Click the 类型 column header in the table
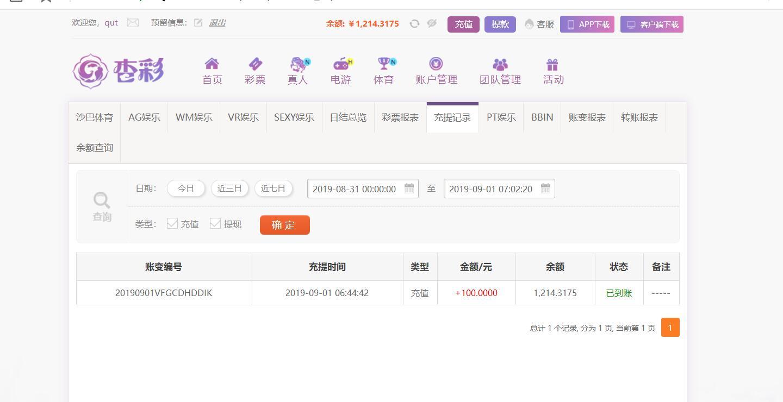The height and width of the screenshot is (402, 783). [420, 267]
